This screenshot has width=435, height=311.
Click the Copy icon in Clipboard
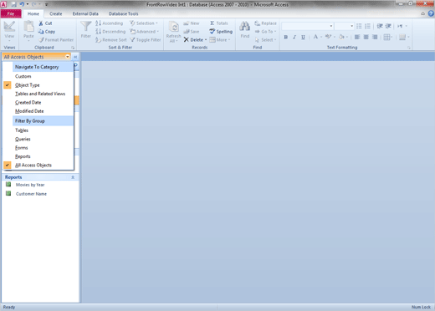click(x=41, y=32)
